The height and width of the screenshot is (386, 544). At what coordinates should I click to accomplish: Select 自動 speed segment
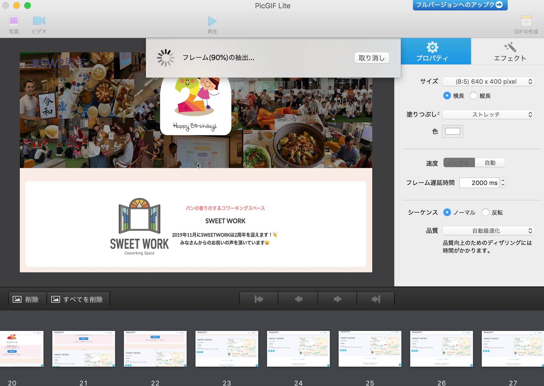coord(490,163)
